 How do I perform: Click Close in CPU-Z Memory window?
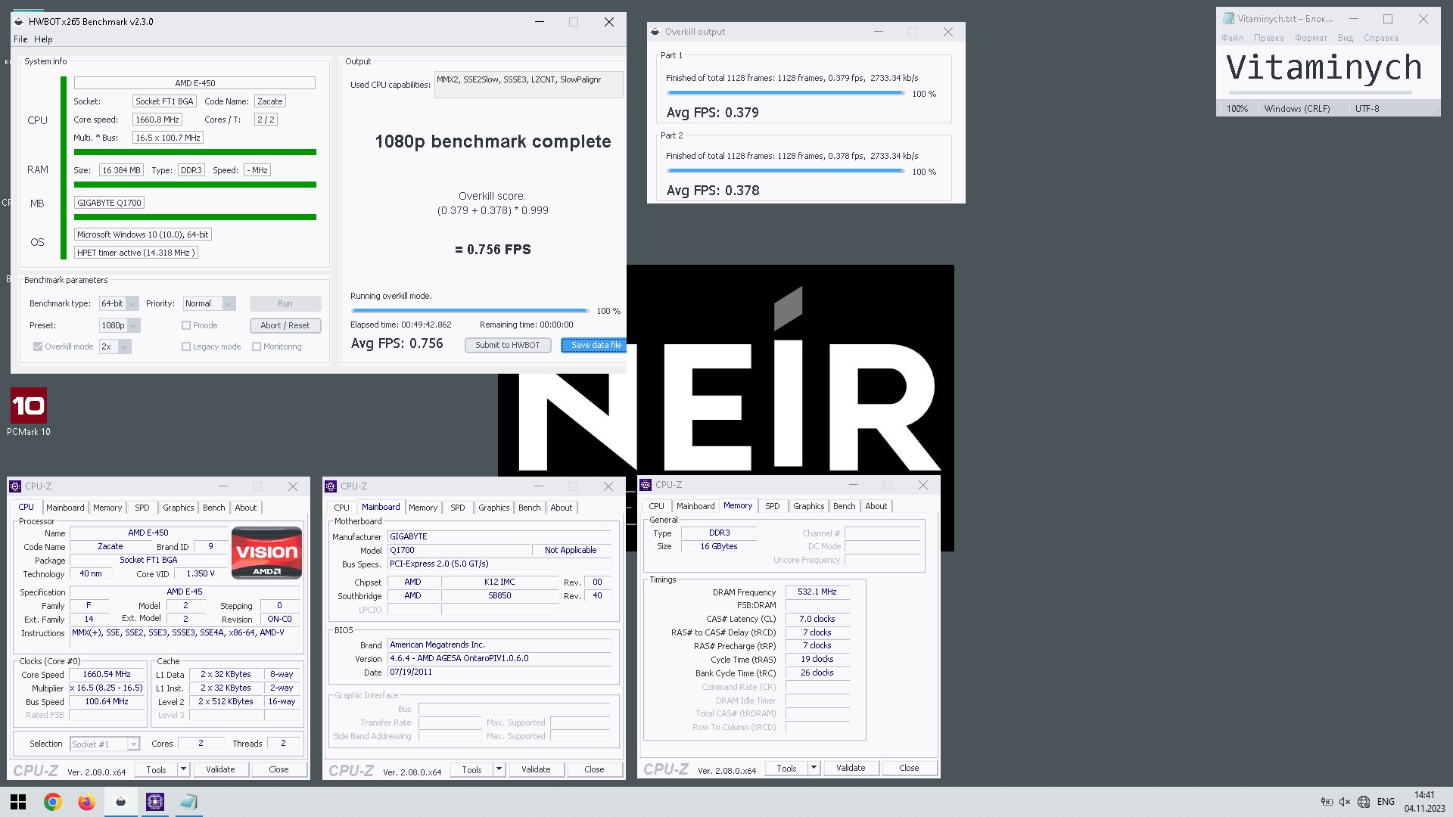[909, 768]
